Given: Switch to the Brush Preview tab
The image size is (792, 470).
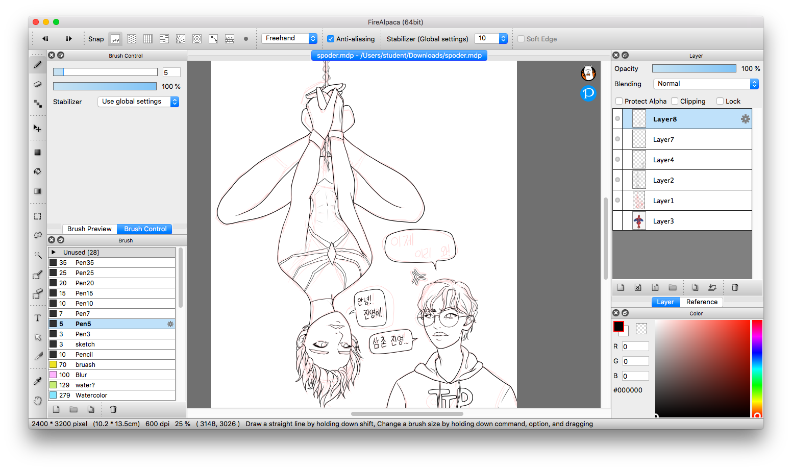Looking at the screenshot, I should (89, 229).
